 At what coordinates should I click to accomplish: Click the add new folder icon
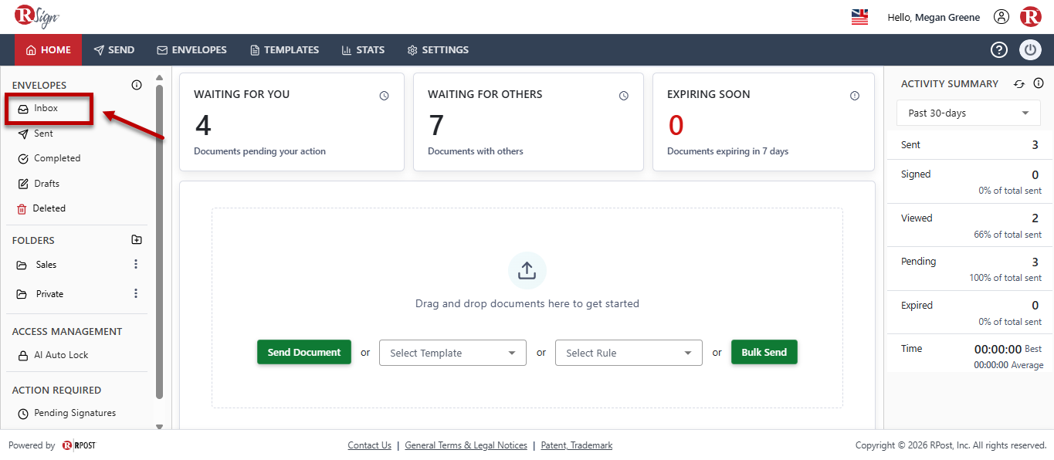pos(137,240)
